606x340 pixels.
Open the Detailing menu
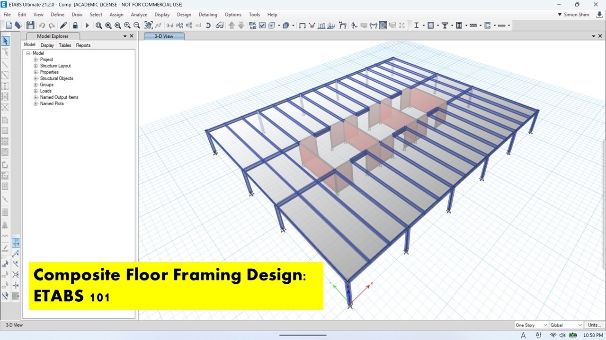208,15
